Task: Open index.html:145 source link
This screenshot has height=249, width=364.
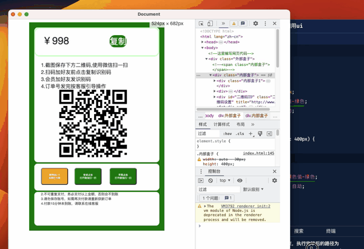Action: (258, 153)
